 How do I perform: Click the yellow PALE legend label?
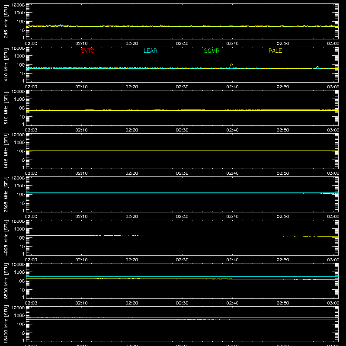click(275, 51)
